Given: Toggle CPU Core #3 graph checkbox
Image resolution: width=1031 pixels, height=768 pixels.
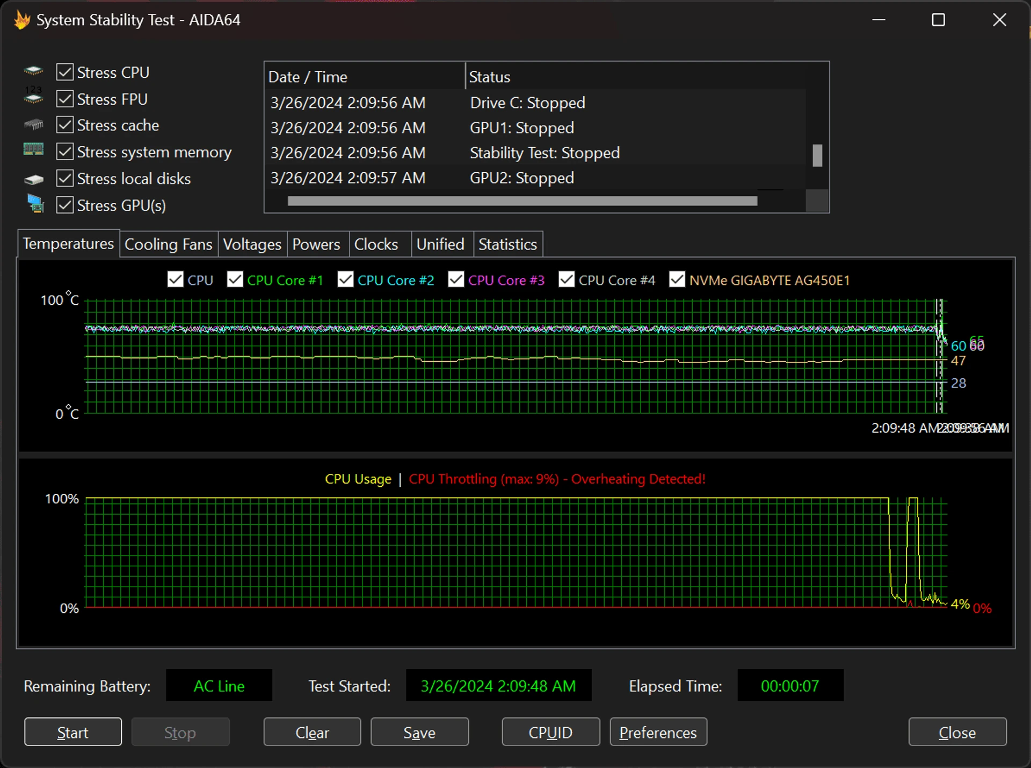Looking at the screenshot, I should click(x=456, y=280).
